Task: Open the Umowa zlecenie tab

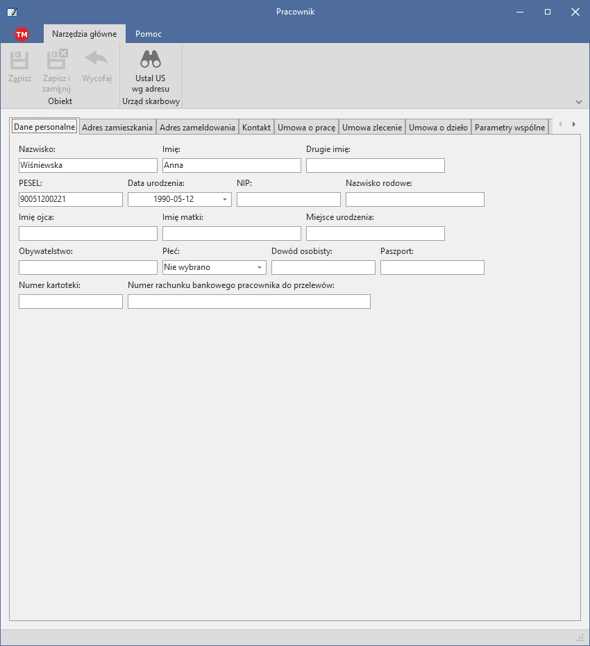Action: (x=372, y=127)
